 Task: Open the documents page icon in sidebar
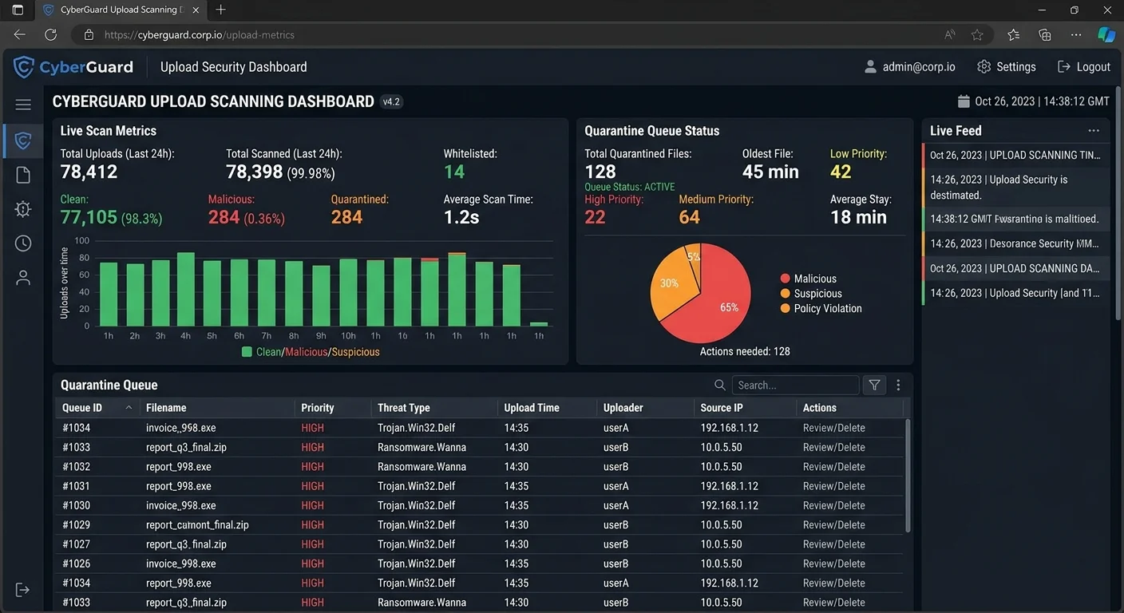23,175
